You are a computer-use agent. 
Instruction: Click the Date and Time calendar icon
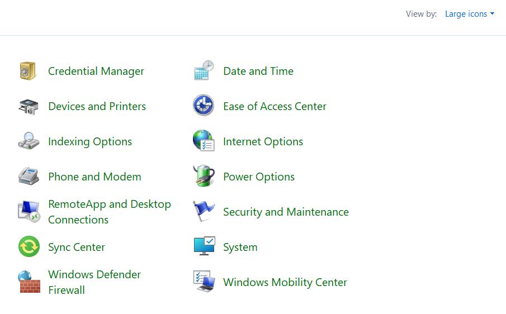(204, 70)
